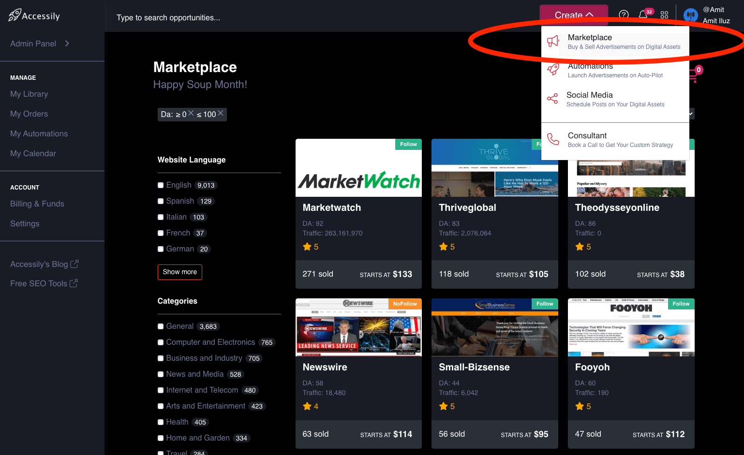The height and width of the screenshot is (455, 744).
Task: Select the Automations rocket icon
Action: tap(553, 70)
